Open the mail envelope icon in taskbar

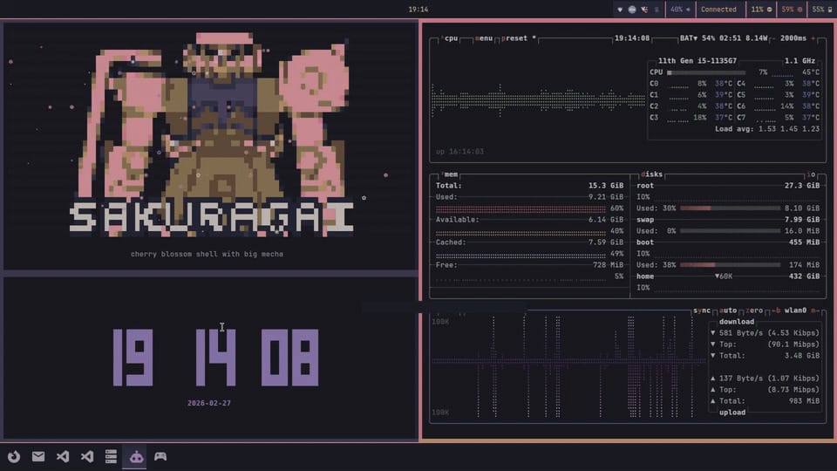tap(38, 456)
